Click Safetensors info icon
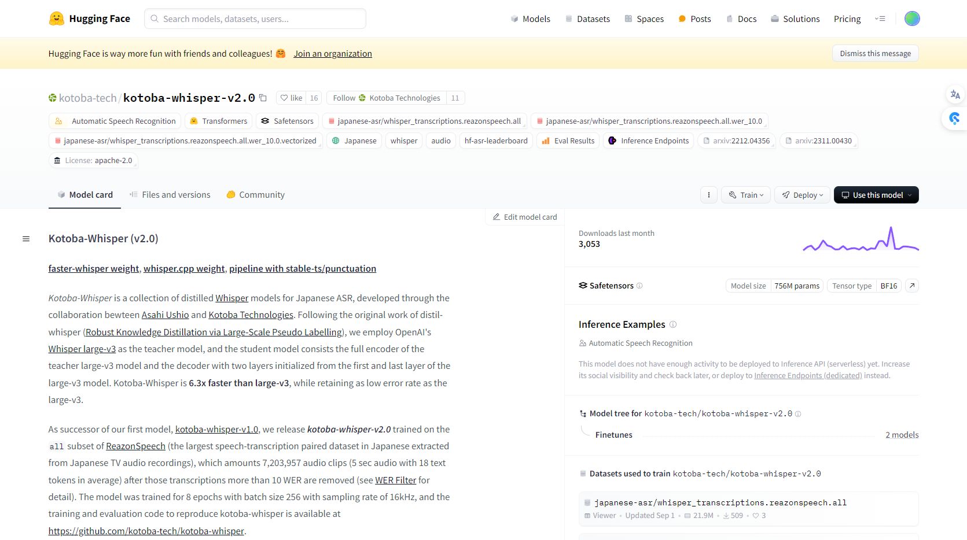 pos(639,286)
